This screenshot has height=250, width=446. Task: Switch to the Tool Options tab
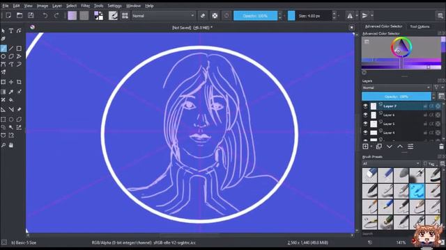pyautogui.click(x=420, y=26)
